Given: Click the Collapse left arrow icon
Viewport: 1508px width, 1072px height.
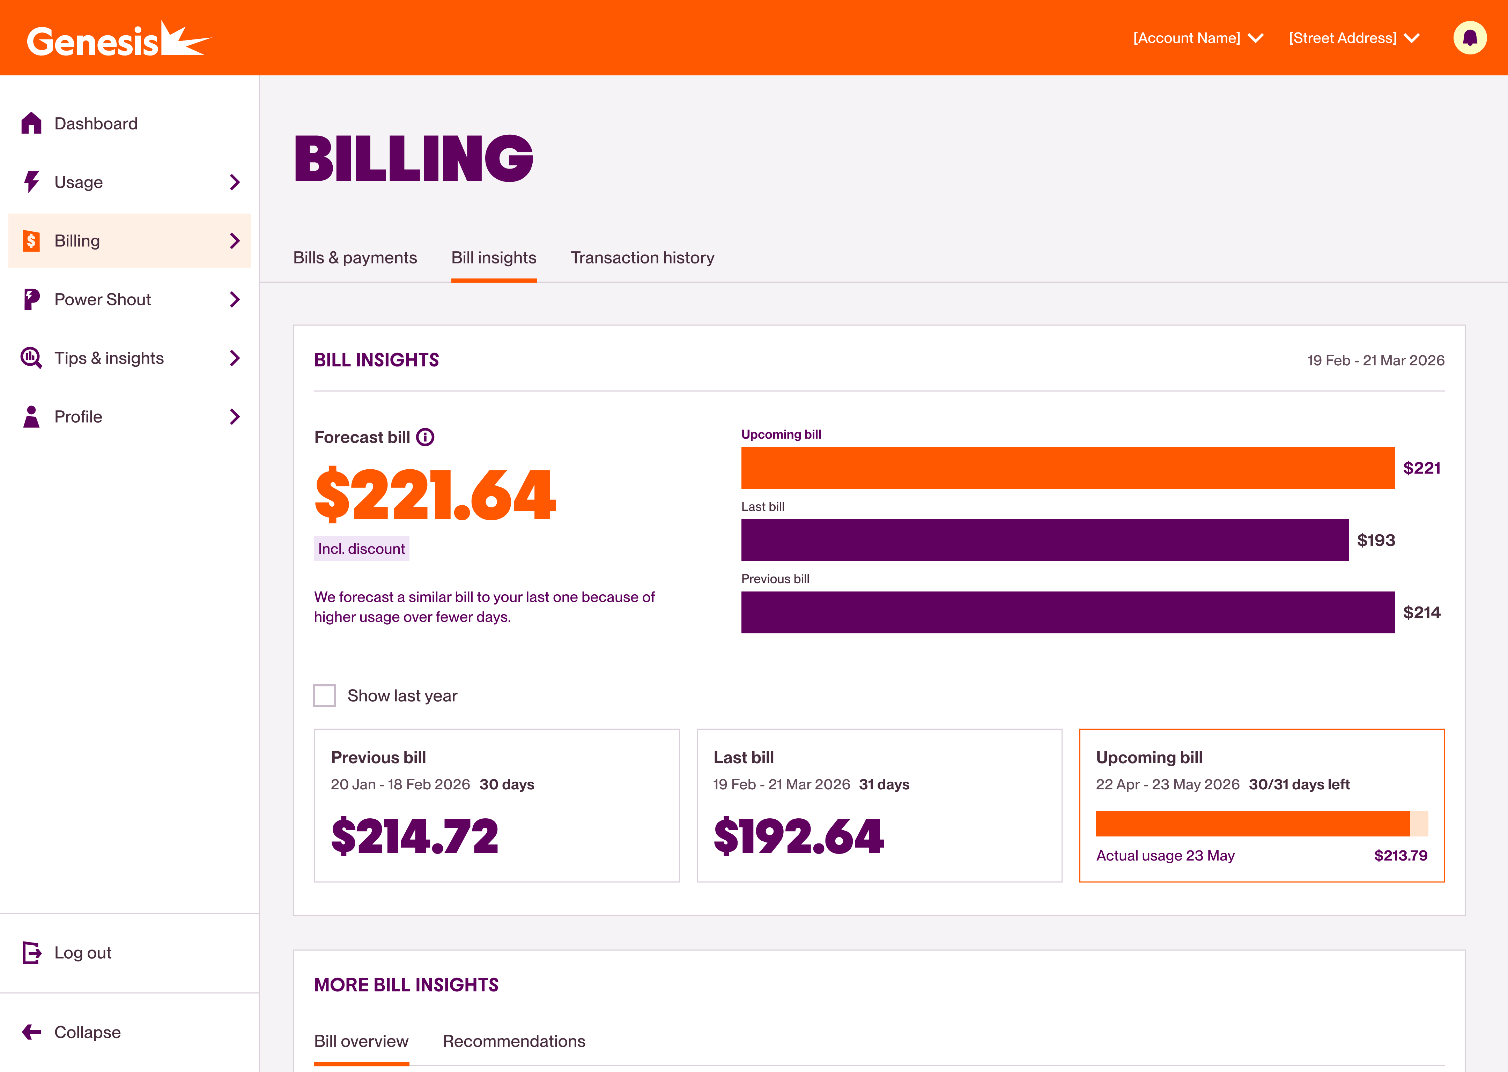Looking at the screenshot, I should pyautogui.click(x=31, y=1032).
